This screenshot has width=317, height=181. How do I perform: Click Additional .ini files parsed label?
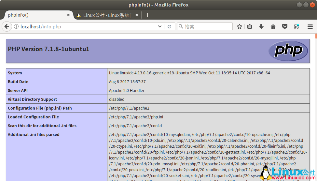(34, 135)
